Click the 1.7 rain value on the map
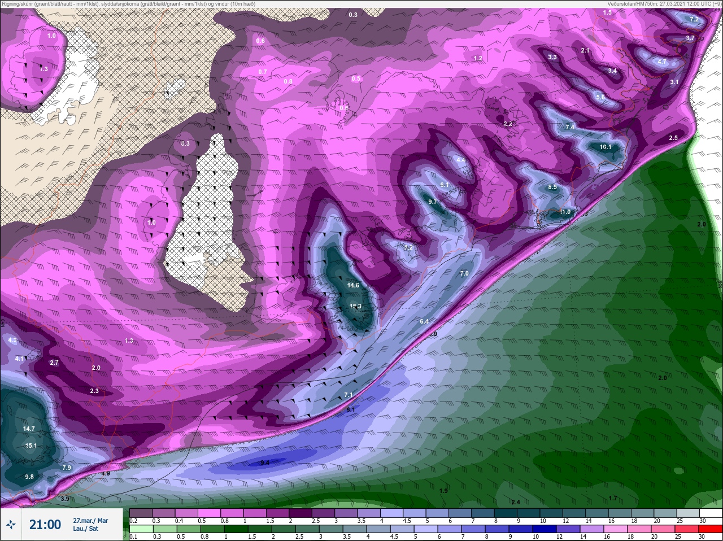Viewport: 723px width, 541px height. [613, 498]
